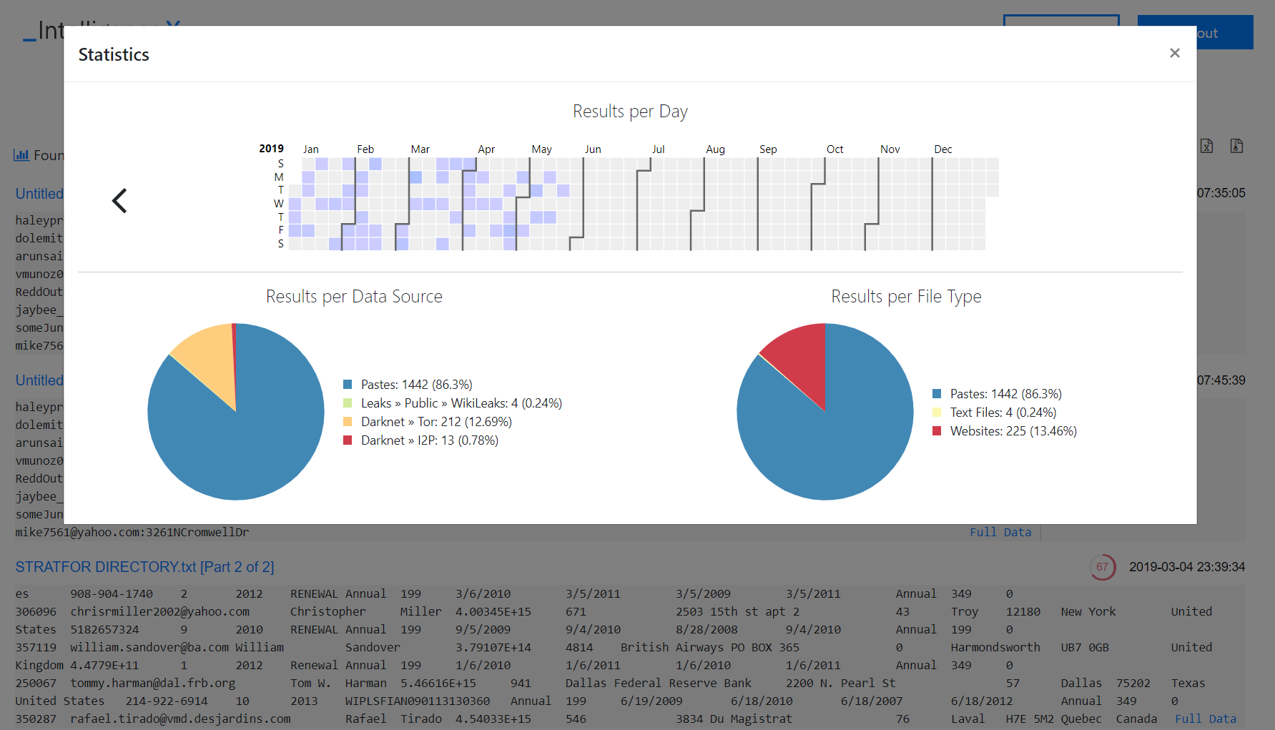Open STRATFOR DIRECTORY.txt result link
1275x730 pixels.
[144, 567]
